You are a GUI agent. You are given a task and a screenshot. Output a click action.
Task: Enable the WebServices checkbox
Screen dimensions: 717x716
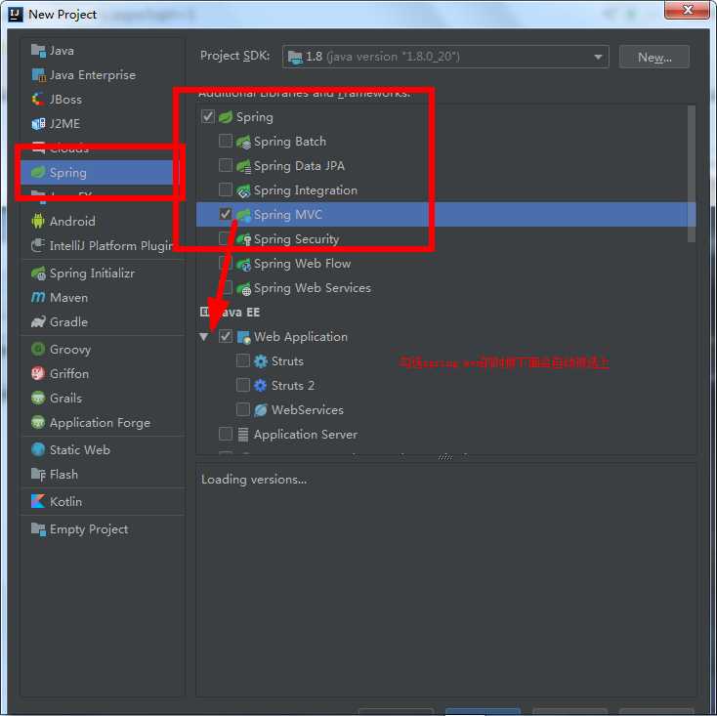(243, 409)
